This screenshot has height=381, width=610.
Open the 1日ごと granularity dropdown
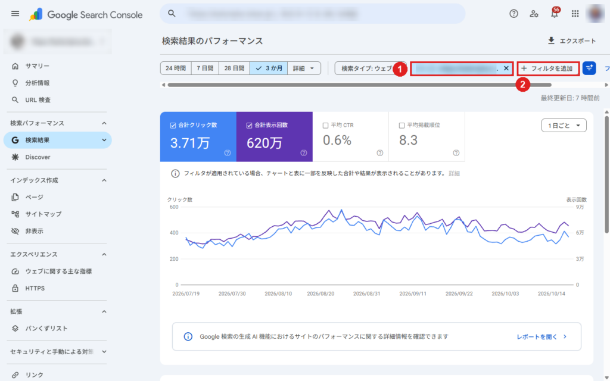(x=564, y=125)
